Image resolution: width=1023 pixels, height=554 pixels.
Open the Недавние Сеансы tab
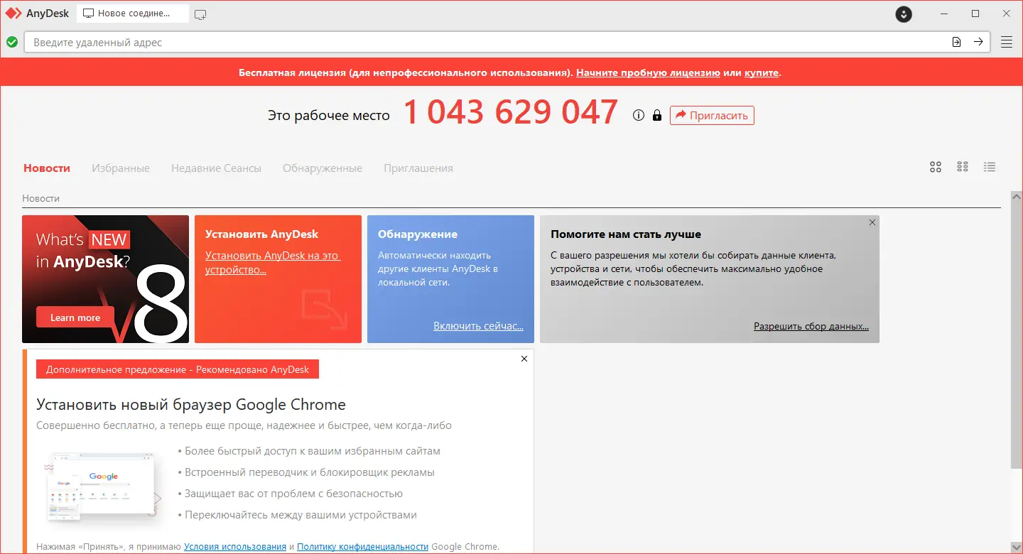click(216, 168)
